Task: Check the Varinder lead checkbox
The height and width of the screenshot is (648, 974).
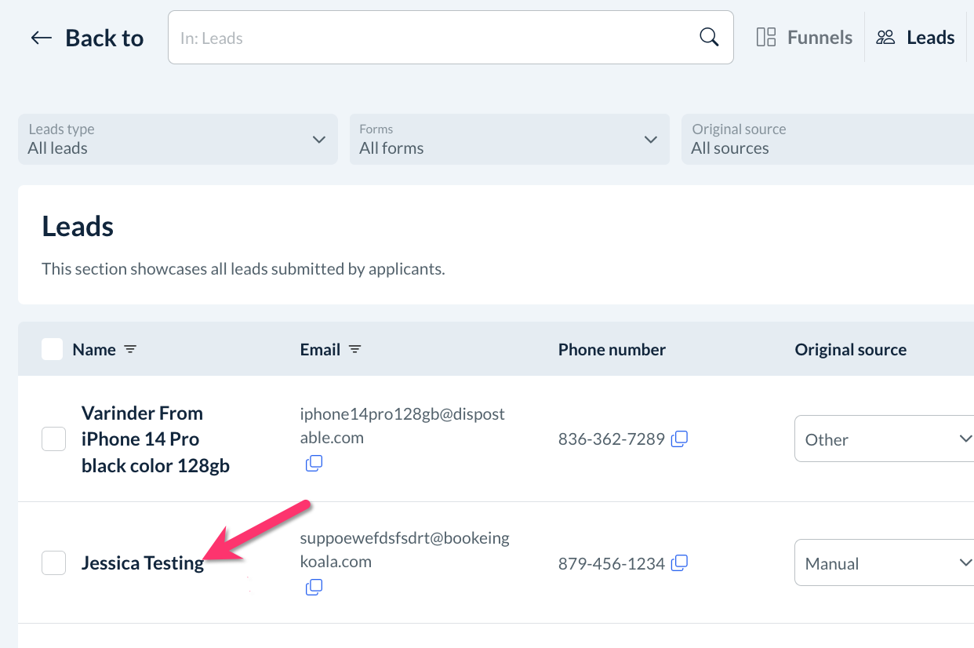Action: click(x=53, y=439)
